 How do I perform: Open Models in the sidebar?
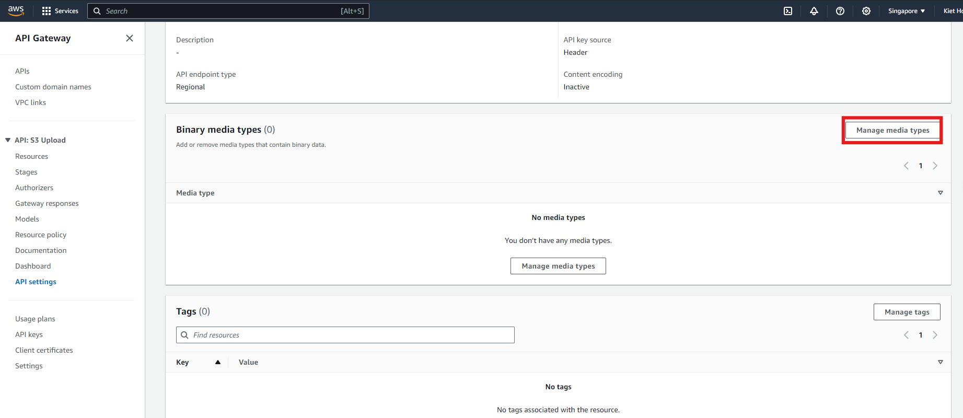(27, 219)
